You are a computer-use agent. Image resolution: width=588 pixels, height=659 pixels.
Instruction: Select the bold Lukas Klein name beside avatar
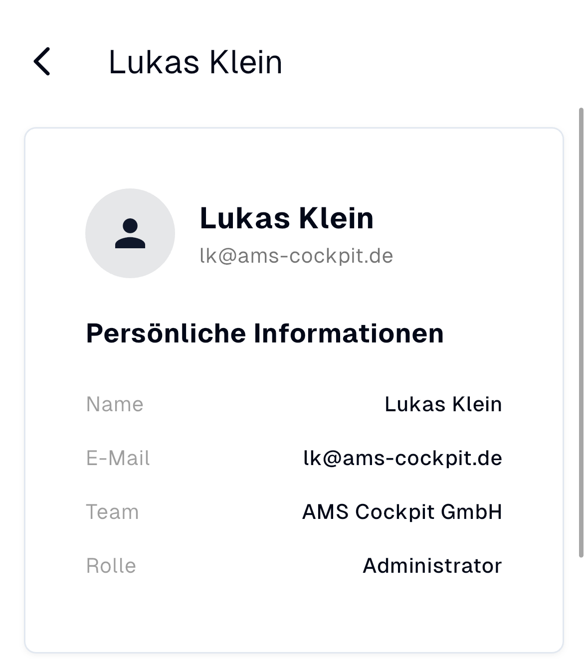coord(286,218)
